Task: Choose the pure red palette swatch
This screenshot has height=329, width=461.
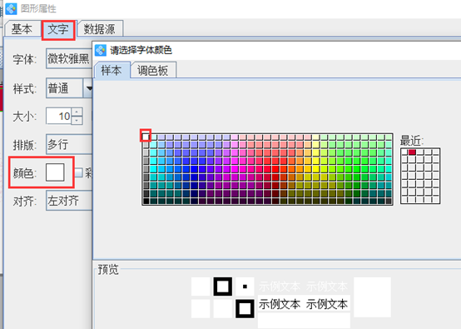Action: click(x=275, y=169)
